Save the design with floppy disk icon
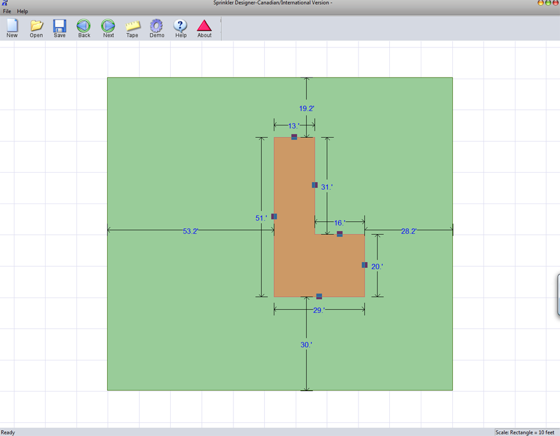The height and width of the screenshot is (436, 560). 60,28
